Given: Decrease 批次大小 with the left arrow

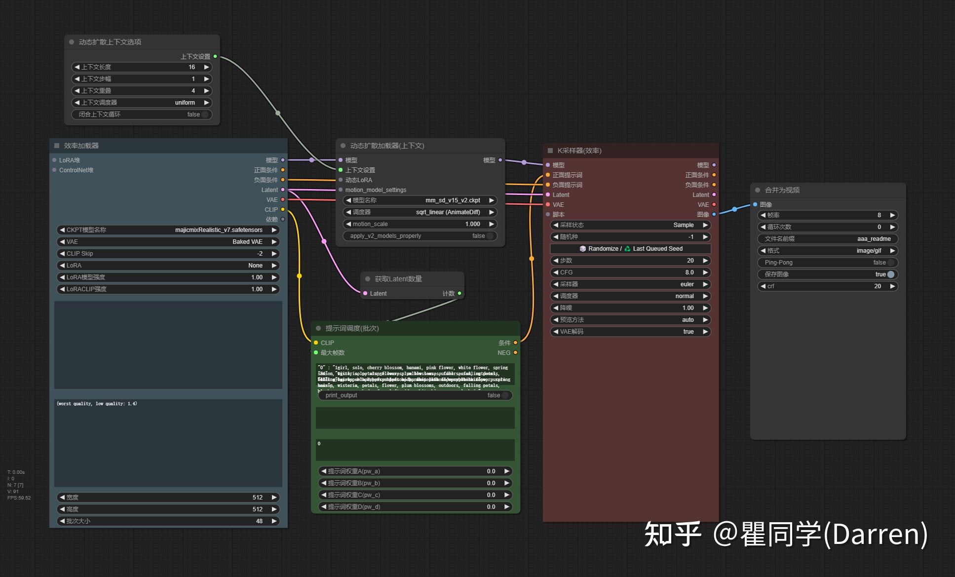Looking at the screenshot, I should click(62, 521).
